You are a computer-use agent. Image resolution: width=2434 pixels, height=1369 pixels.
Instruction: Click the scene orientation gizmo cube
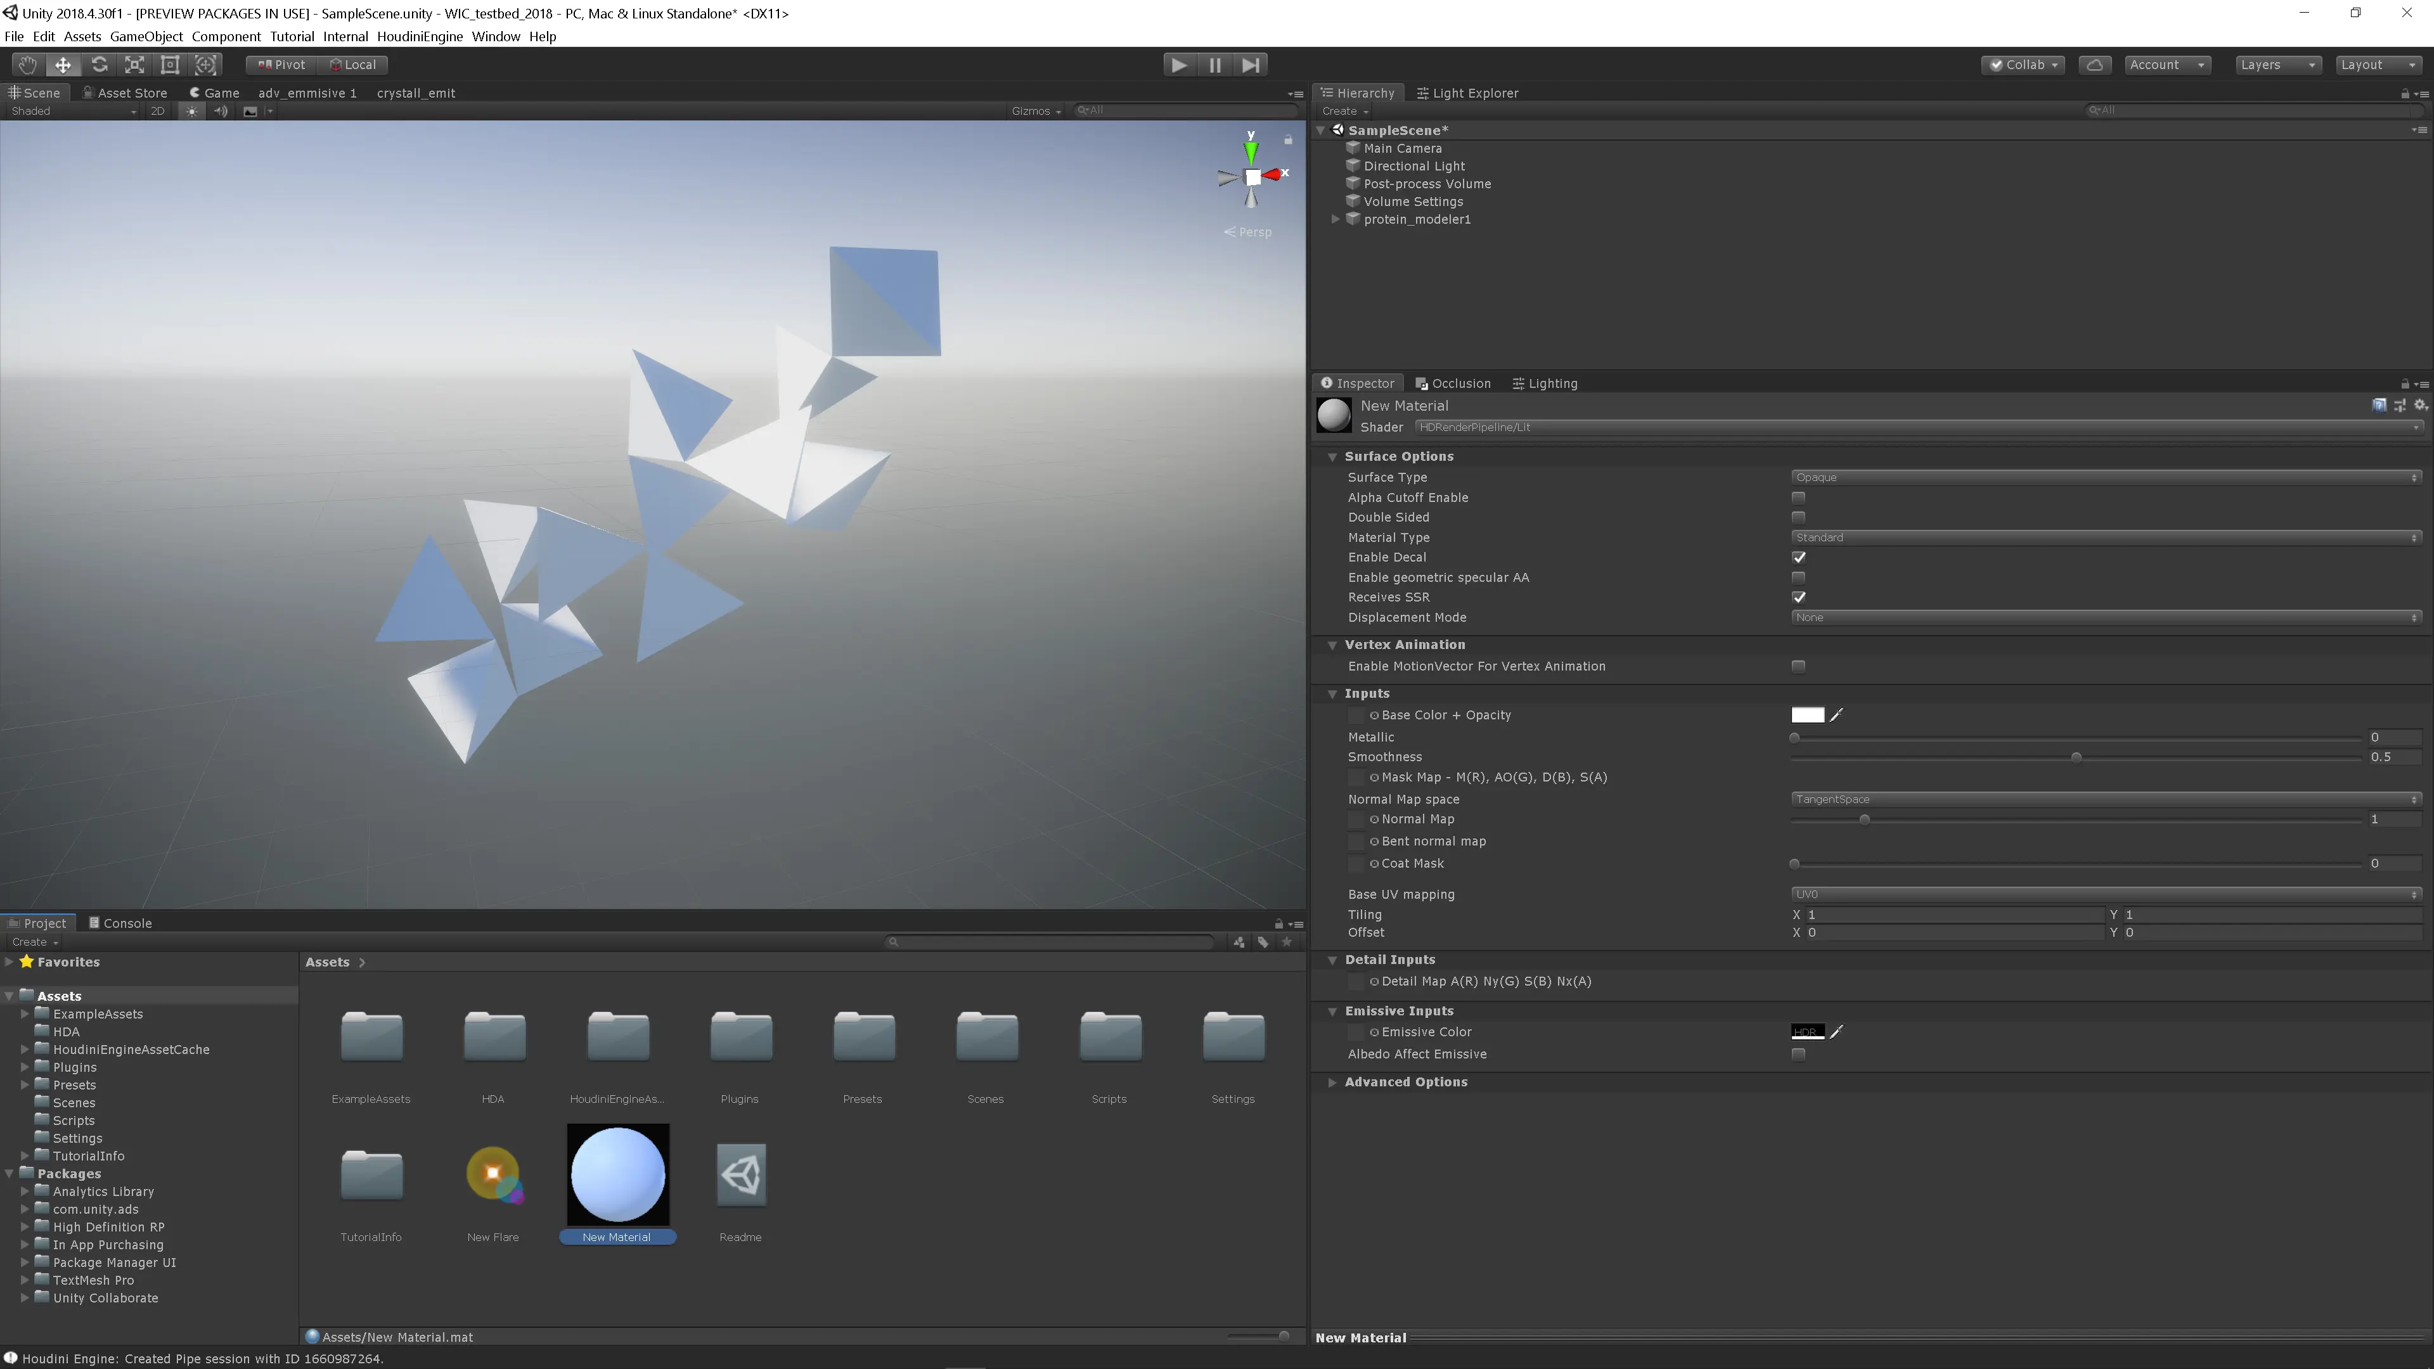click(x=1252, y=177)
